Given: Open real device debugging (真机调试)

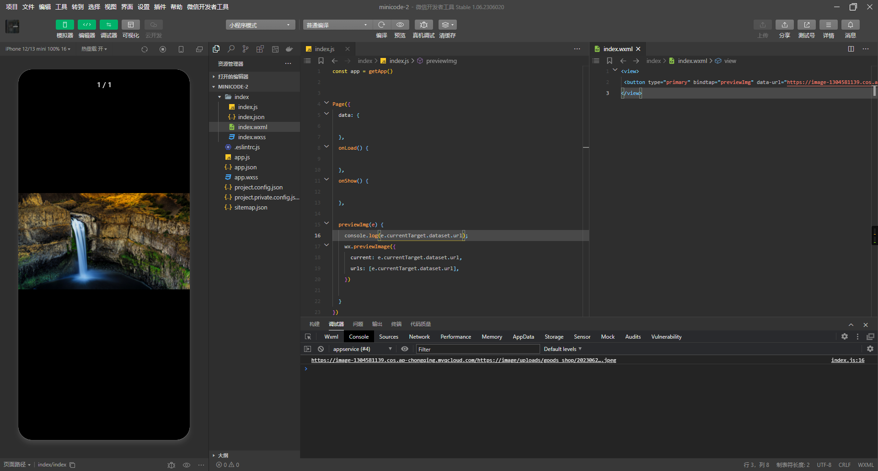Looking at the screenshot, I should [x=423, y=25].
